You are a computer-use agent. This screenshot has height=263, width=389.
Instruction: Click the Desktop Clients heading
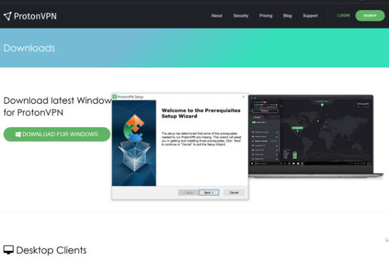tap(52, 250)
